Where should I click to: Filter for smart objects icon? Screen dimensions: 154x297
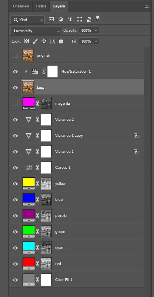pyautogui.click(x=89, y=19)
